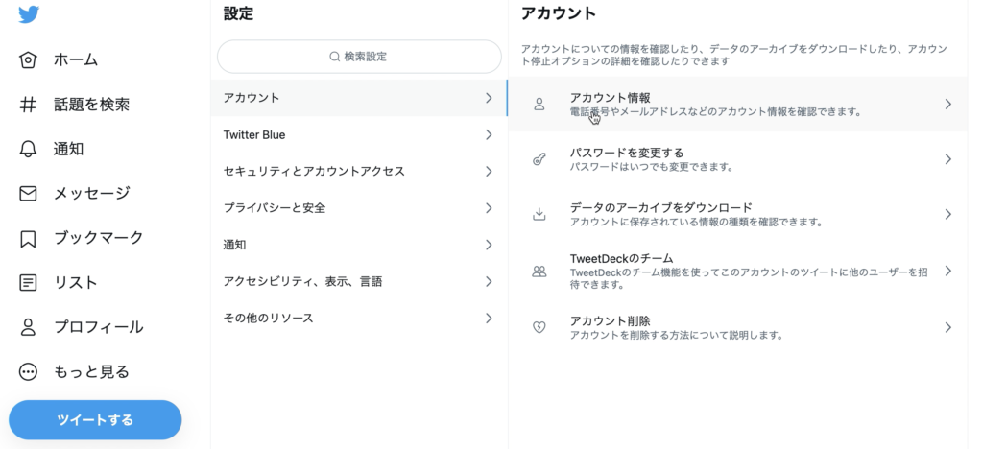Open the envelope メッセージ icon

[28, 194]
